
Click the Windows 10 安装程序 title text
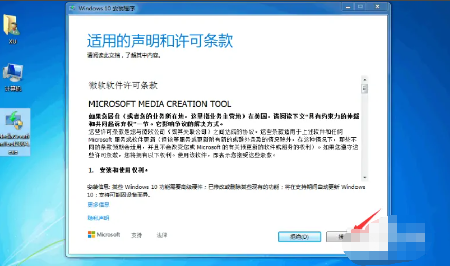[106, 8]
